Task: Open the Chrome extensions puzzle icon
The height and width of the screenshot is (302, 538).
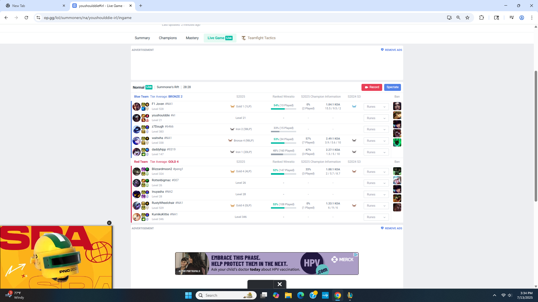Action: click(481, 18)
